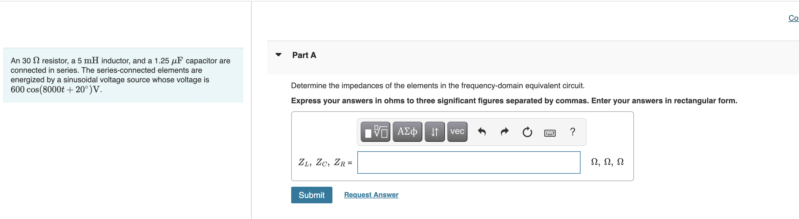The image size is (799, 219).
Task: Show keyboard shortcuts via the keyboard icon
Action: pos(550,133)
